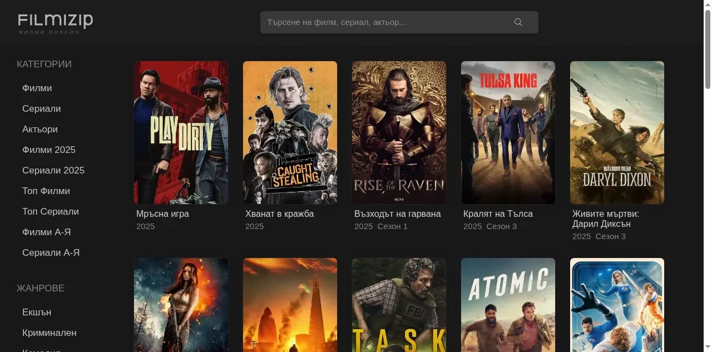The image size is (712, 352).
Task: Click 'Сезон 1' under Възходът на гарвана
Action: pyautogui.click(x=393, y=226)
